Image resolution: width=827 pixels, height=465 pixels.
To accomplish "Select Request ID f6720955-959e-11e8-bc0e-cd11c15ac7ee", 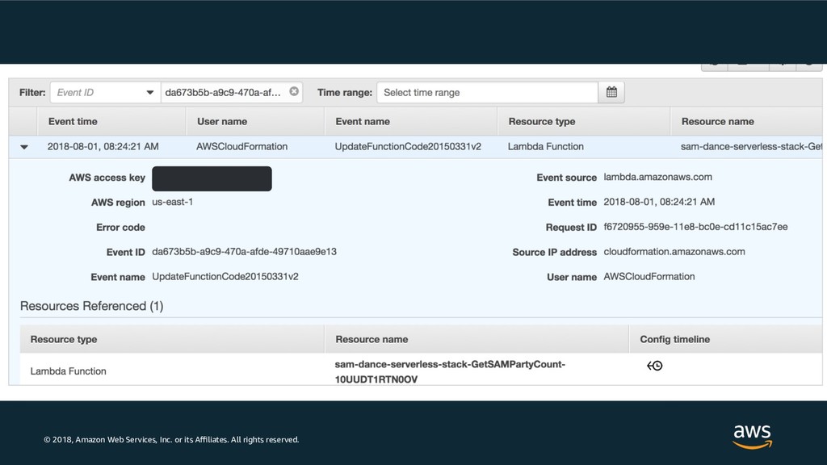I will [x=695, y=227].
